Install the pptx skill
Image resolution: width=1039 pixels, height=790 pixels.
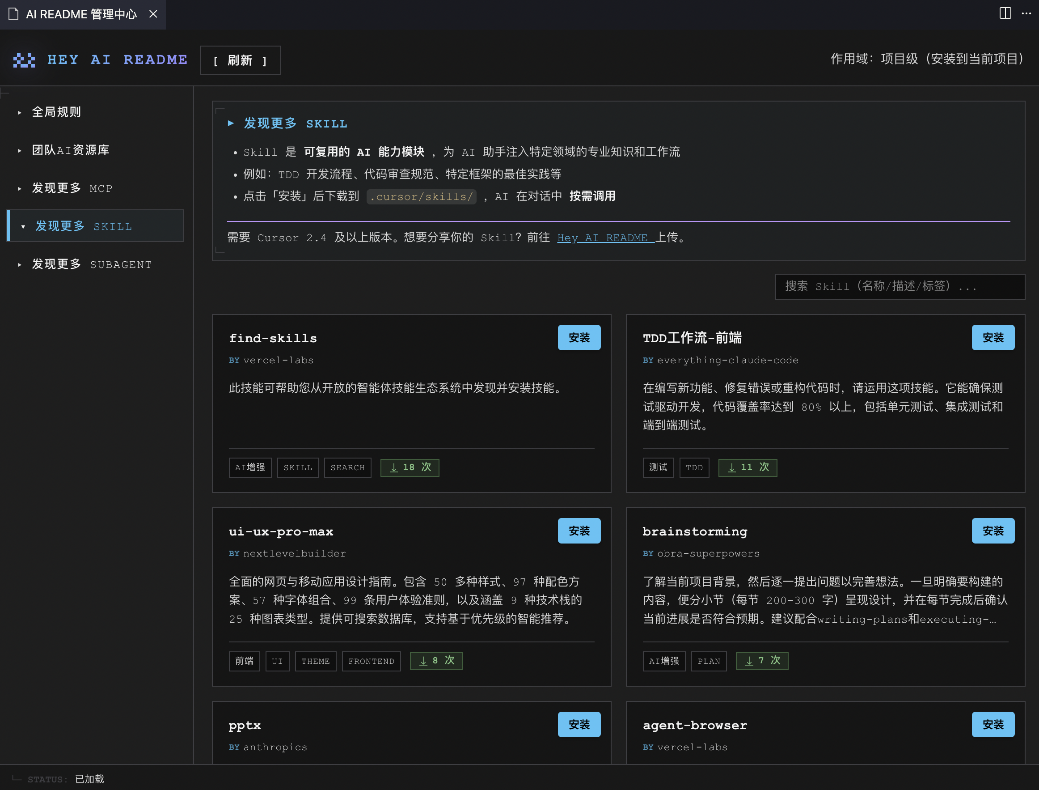click(x=579, y=724)
